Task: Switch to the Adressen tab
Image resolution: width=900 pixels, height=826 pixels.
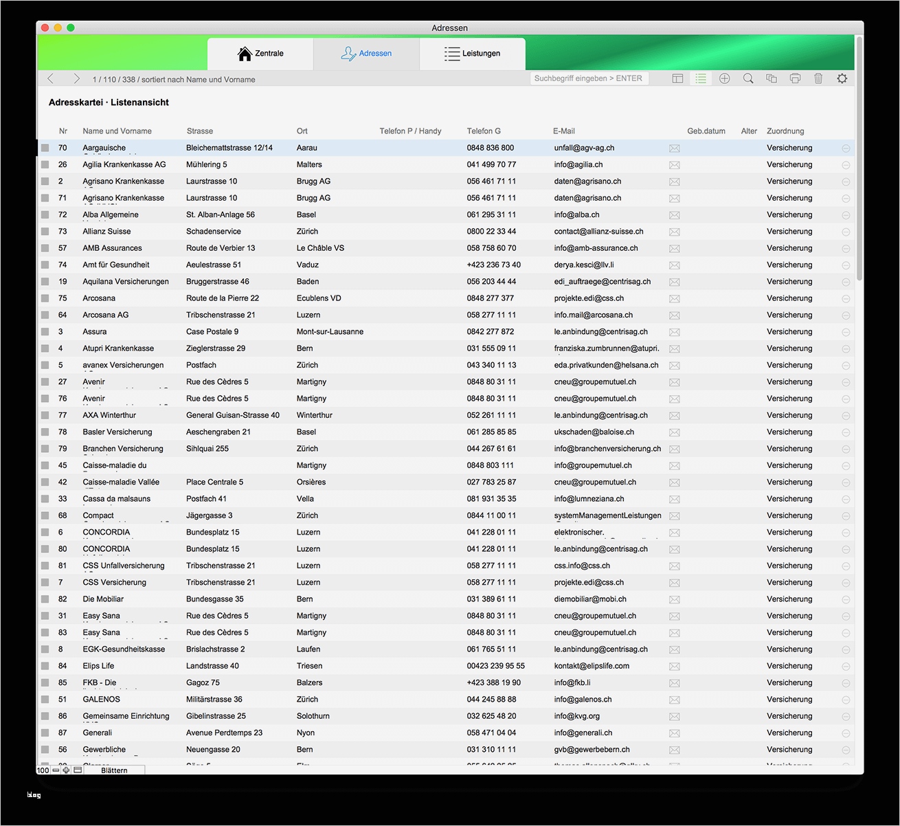Action: [x=366, y=54]
